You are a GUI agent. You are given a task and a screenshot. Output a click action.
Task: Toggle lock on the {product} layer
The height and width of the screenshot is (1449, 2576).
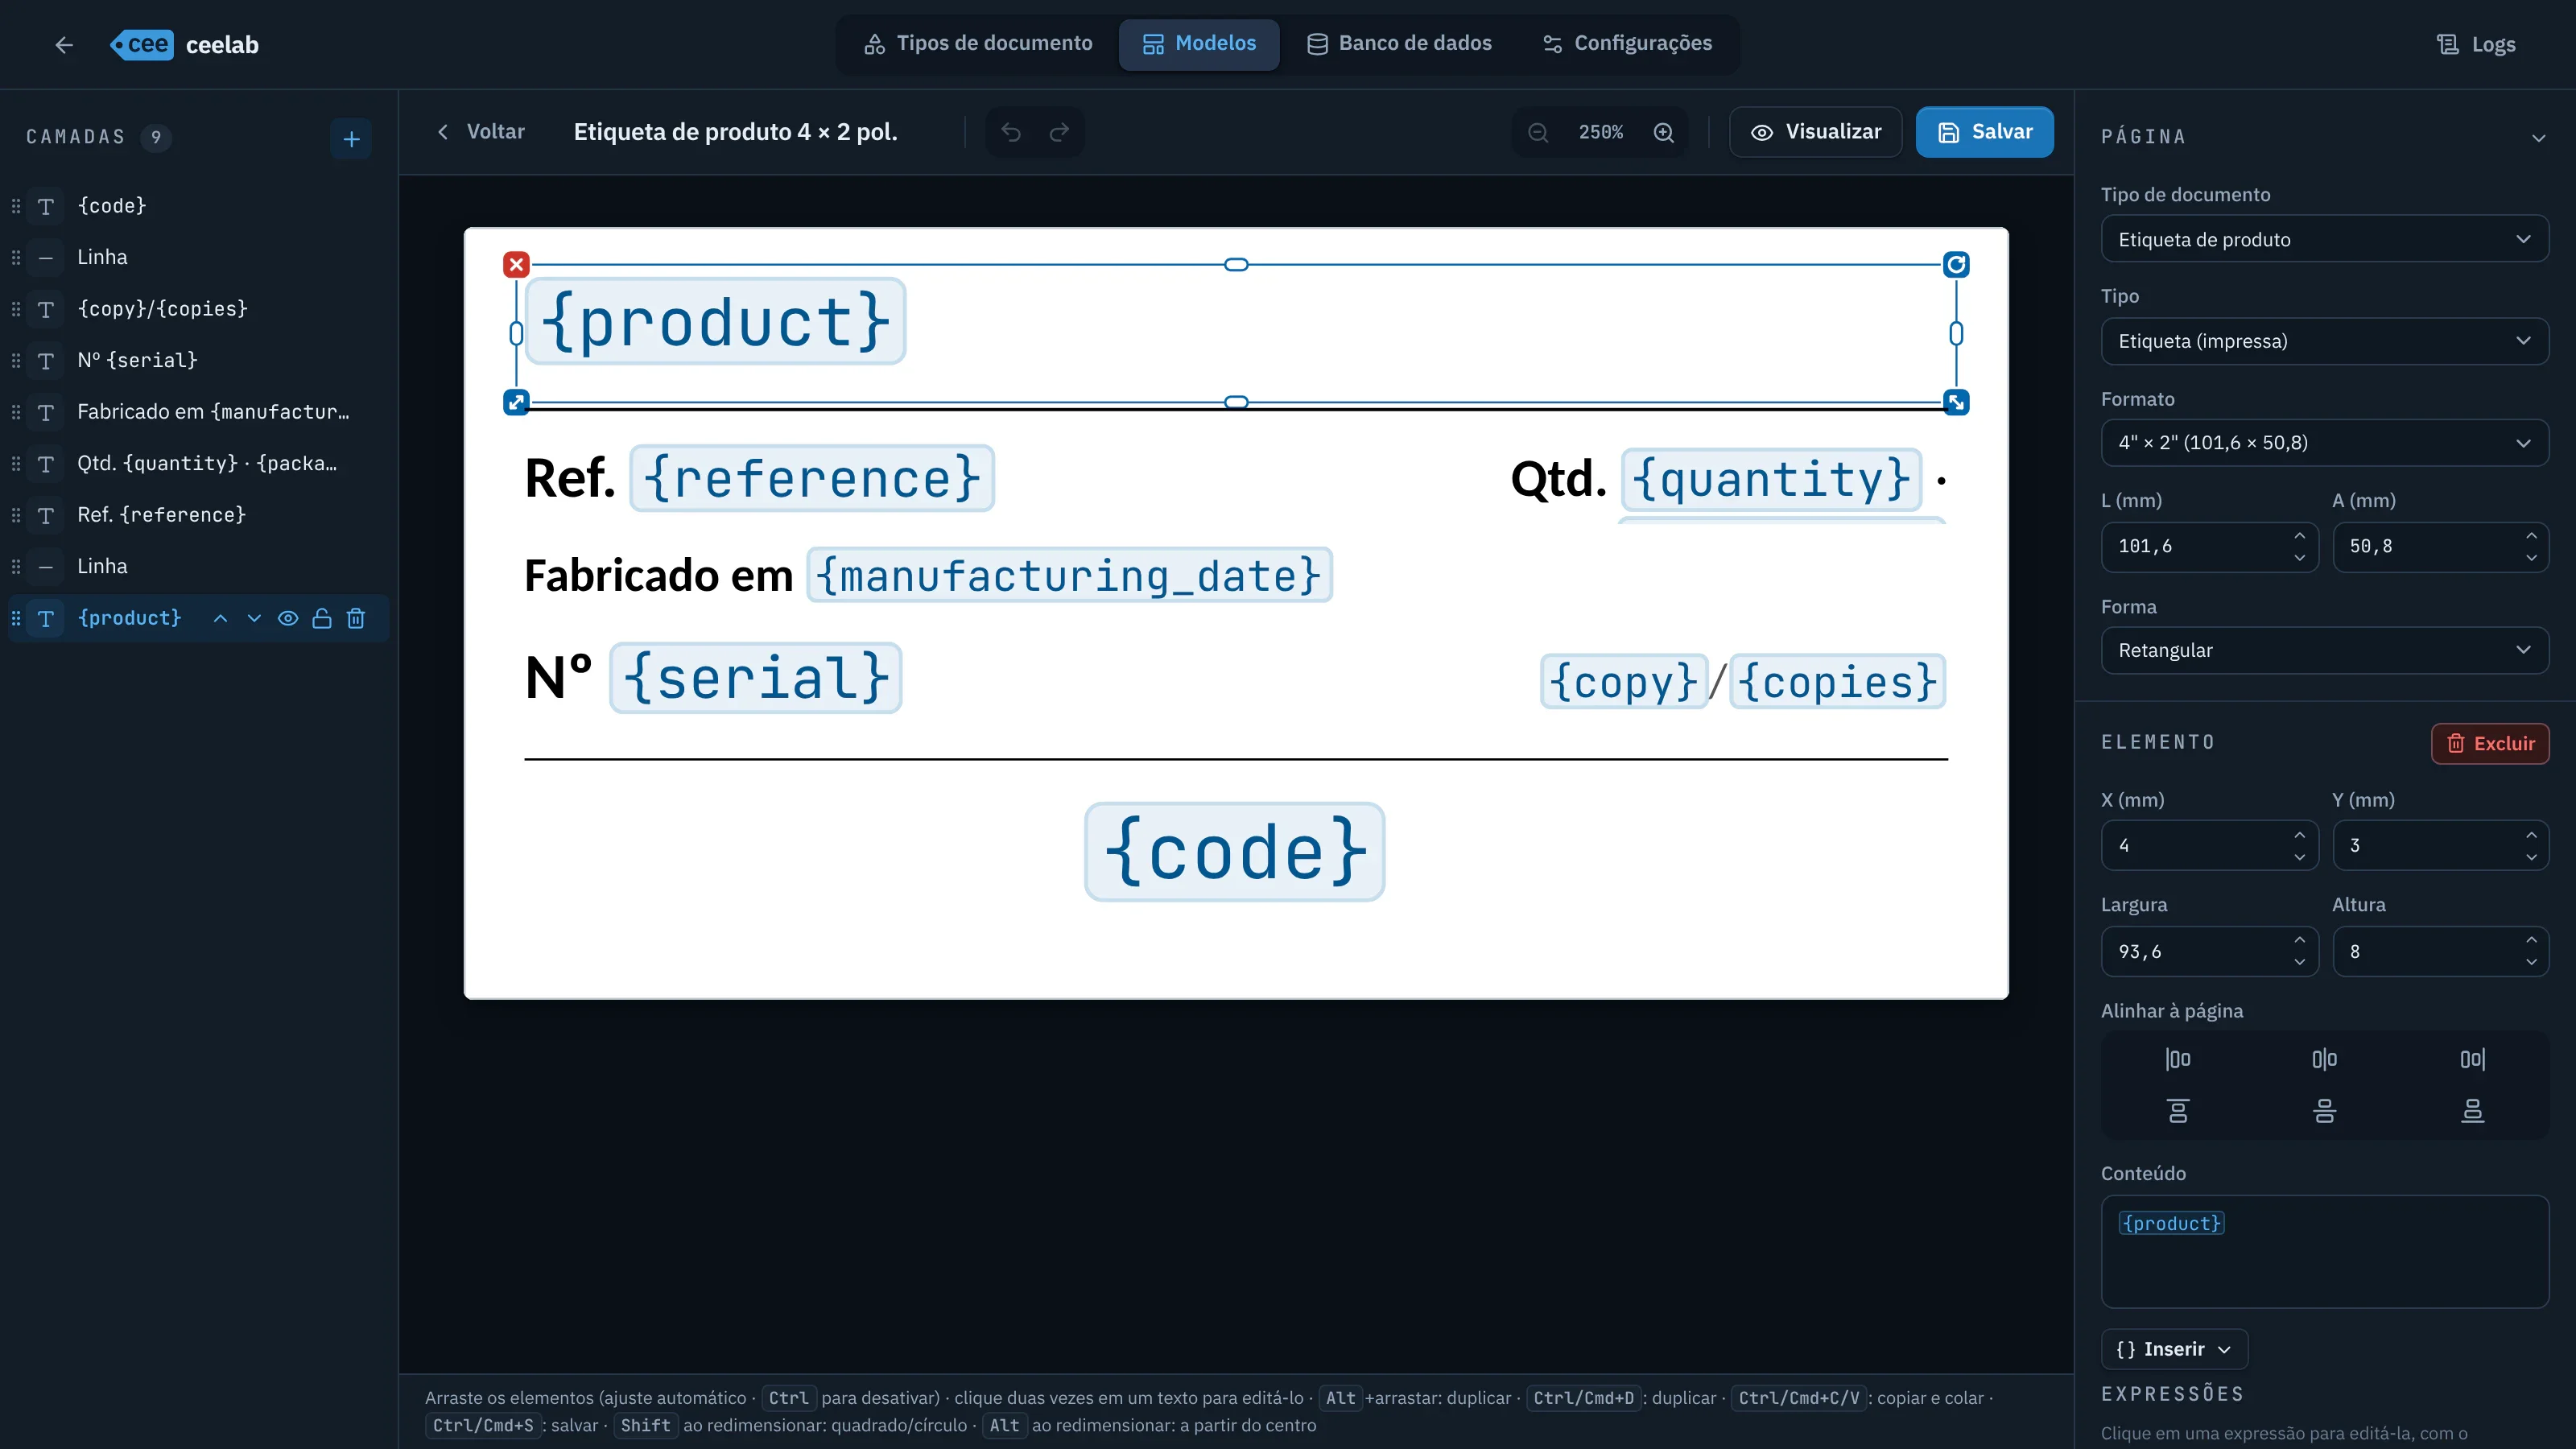click(x=322, y=618)
